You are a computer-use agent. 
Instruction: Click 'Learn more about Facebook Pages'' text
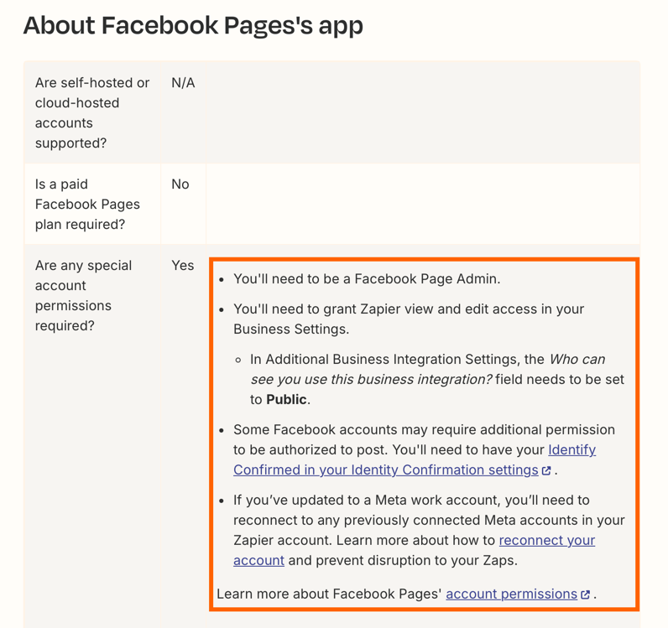pyautogui.click(x=329, y=594)
